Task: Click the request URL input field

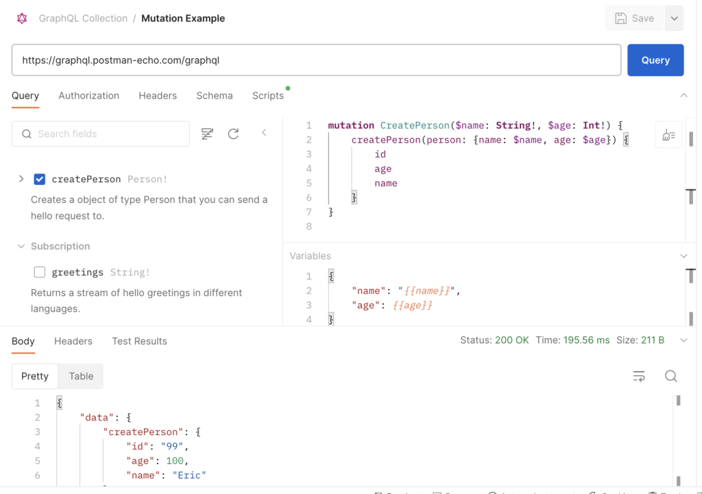Action: click(315, 60)
